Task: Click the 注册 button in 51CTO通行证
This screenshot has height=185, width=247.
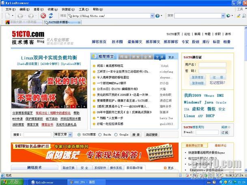Action: [x=218, y=77]
